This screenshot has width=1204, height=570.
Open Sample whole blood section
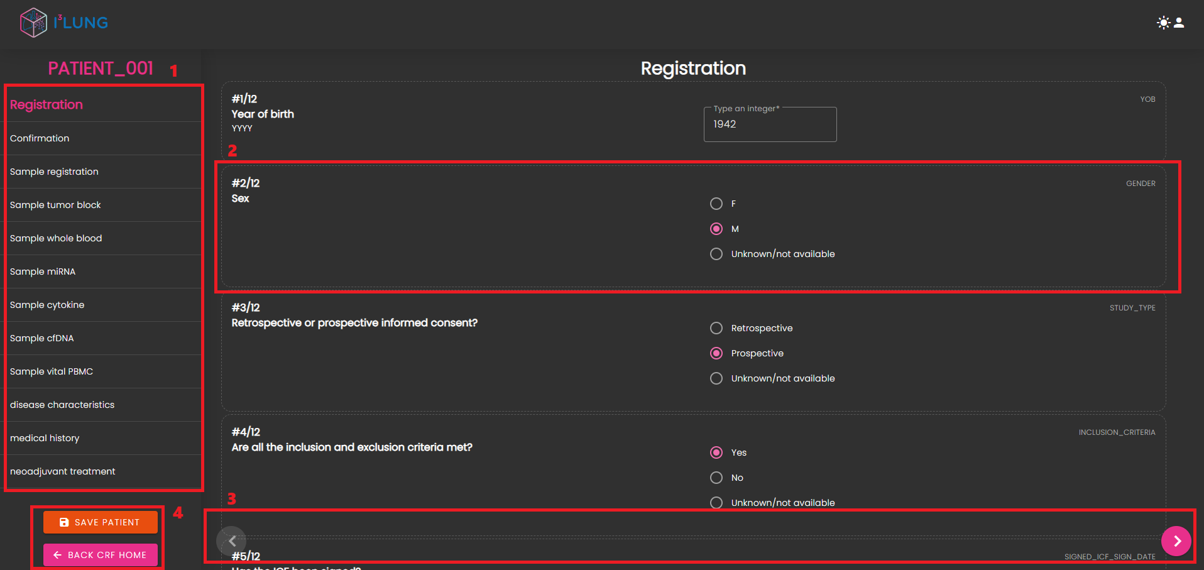click(x=56, y=238)
